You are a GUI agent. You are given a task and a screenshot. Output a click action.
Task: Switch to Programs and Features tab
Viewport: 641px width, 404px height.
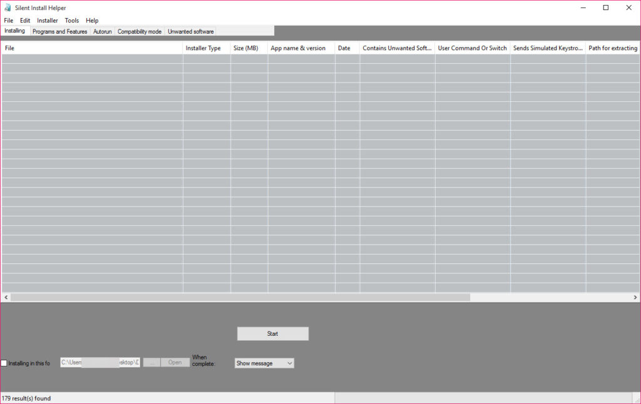click(x=59, y=31)
